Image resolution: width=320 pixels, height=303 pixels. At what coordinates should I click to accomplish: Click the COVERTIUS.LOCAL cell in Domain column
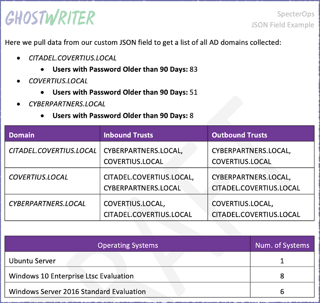[x=52, y=181]
